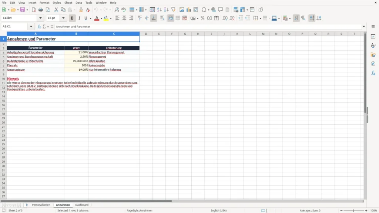
Task: Open the New document dropdown arrow
Action: point(9,10)
